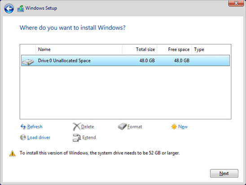Click the Load driver disc icon
Screen dimensions: 246x185
tap(23, 137)
